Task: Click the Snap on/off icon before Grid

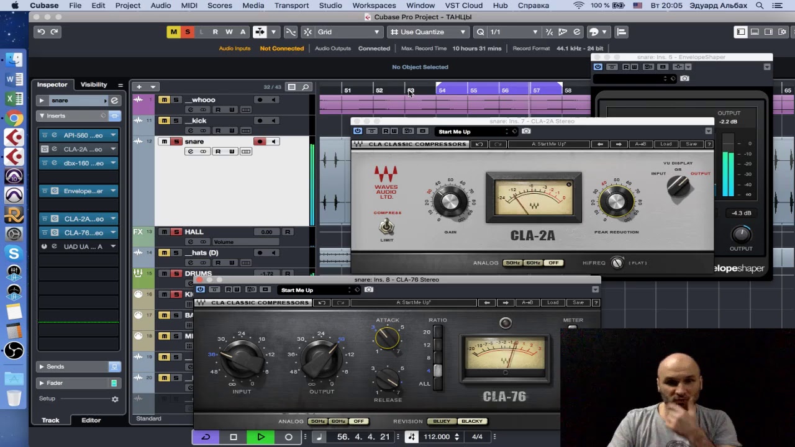Action: [307, 32]
